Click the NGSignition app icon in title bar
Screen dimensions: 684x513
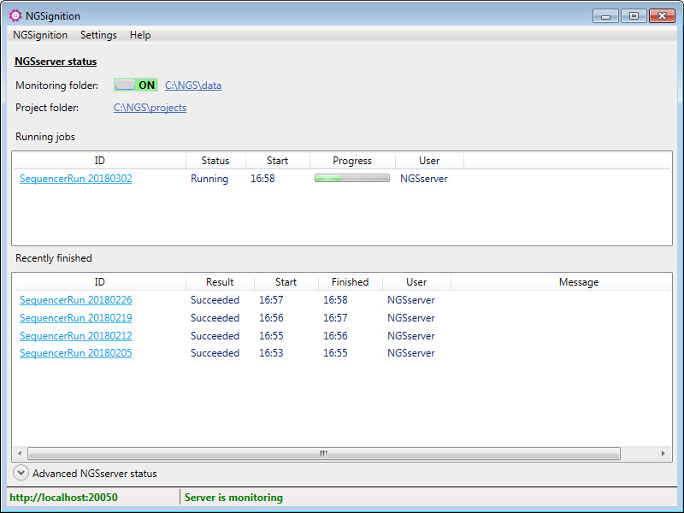coord(15,15)
